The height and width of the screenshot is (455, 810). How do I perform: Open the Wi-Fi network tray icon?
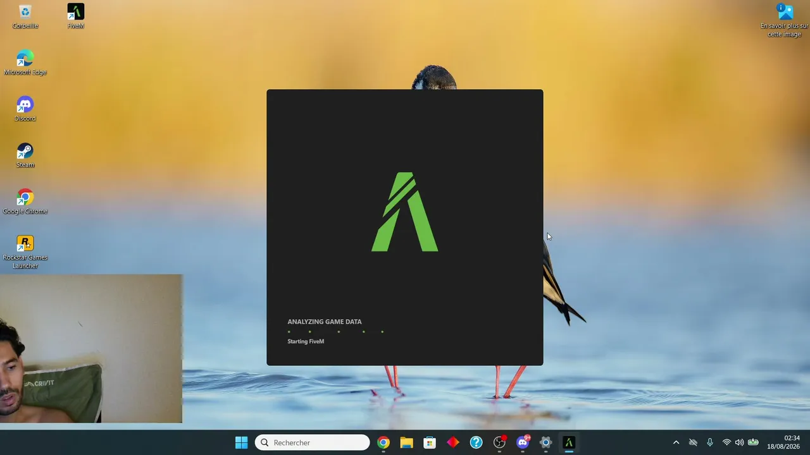pyautogui.click(x=726, y=442)
